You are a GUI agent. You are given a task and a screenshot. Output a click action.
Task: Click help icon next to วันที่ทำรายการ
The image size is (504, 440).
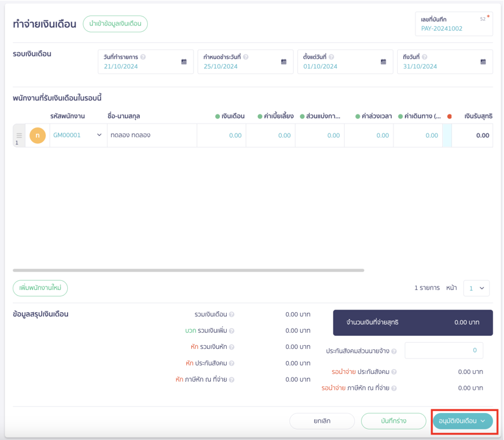pyautogui.click(x=143, y=57)
